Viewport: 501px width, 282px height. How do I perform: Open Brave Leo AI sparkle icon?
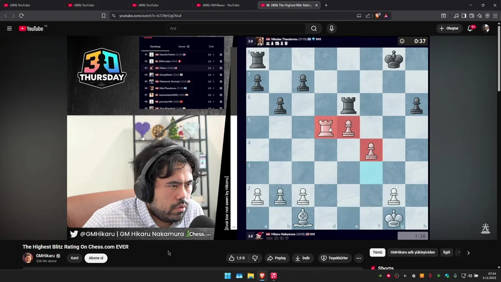479,16
